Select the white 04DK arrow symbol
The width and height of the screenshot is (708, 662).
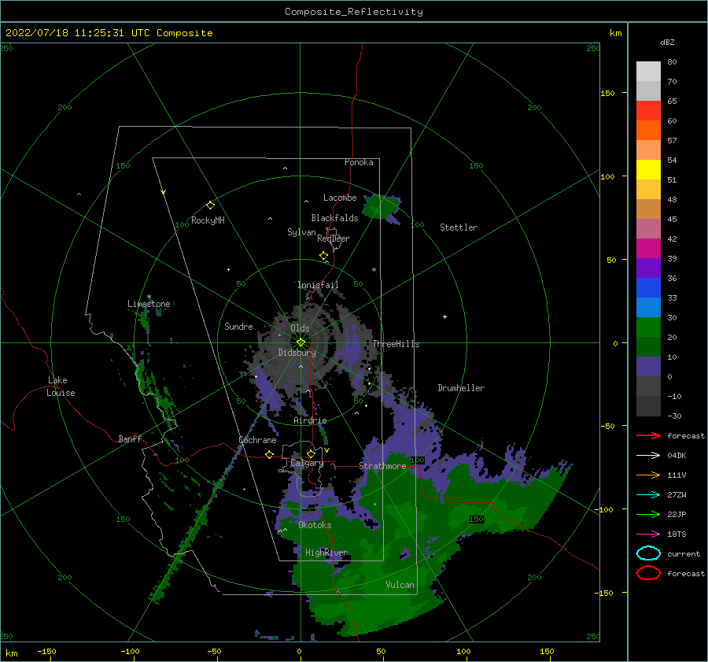pos(648,456)
